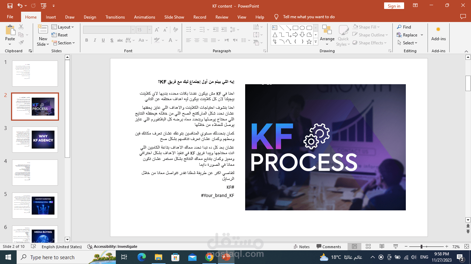
Task: Choose the right arrow shape in the shapes gallery
Action: click(295, 35)
